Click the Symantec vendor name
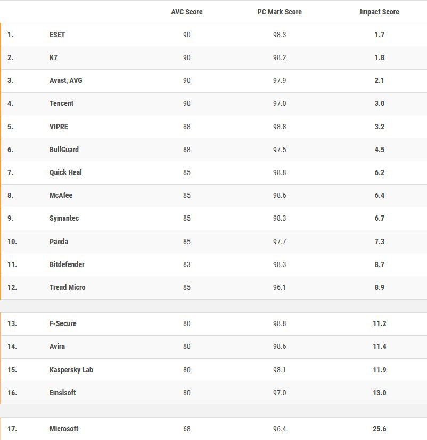Screen dimensions: 427x440 (64, 218)
